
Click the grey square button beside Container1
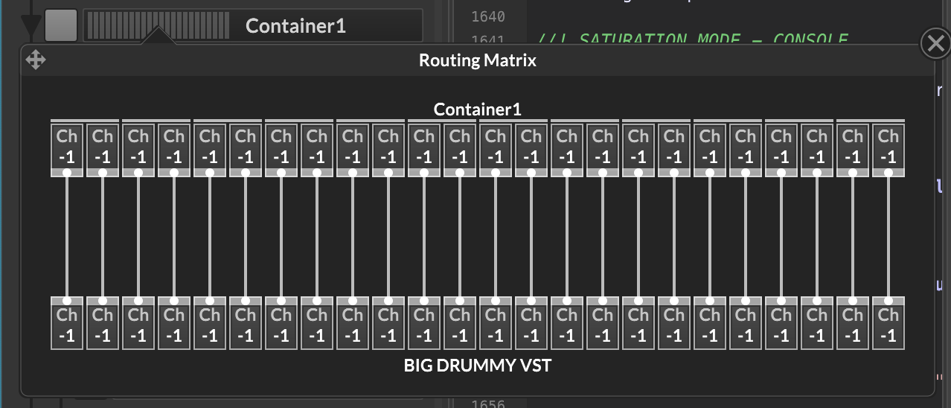[61, 25]
